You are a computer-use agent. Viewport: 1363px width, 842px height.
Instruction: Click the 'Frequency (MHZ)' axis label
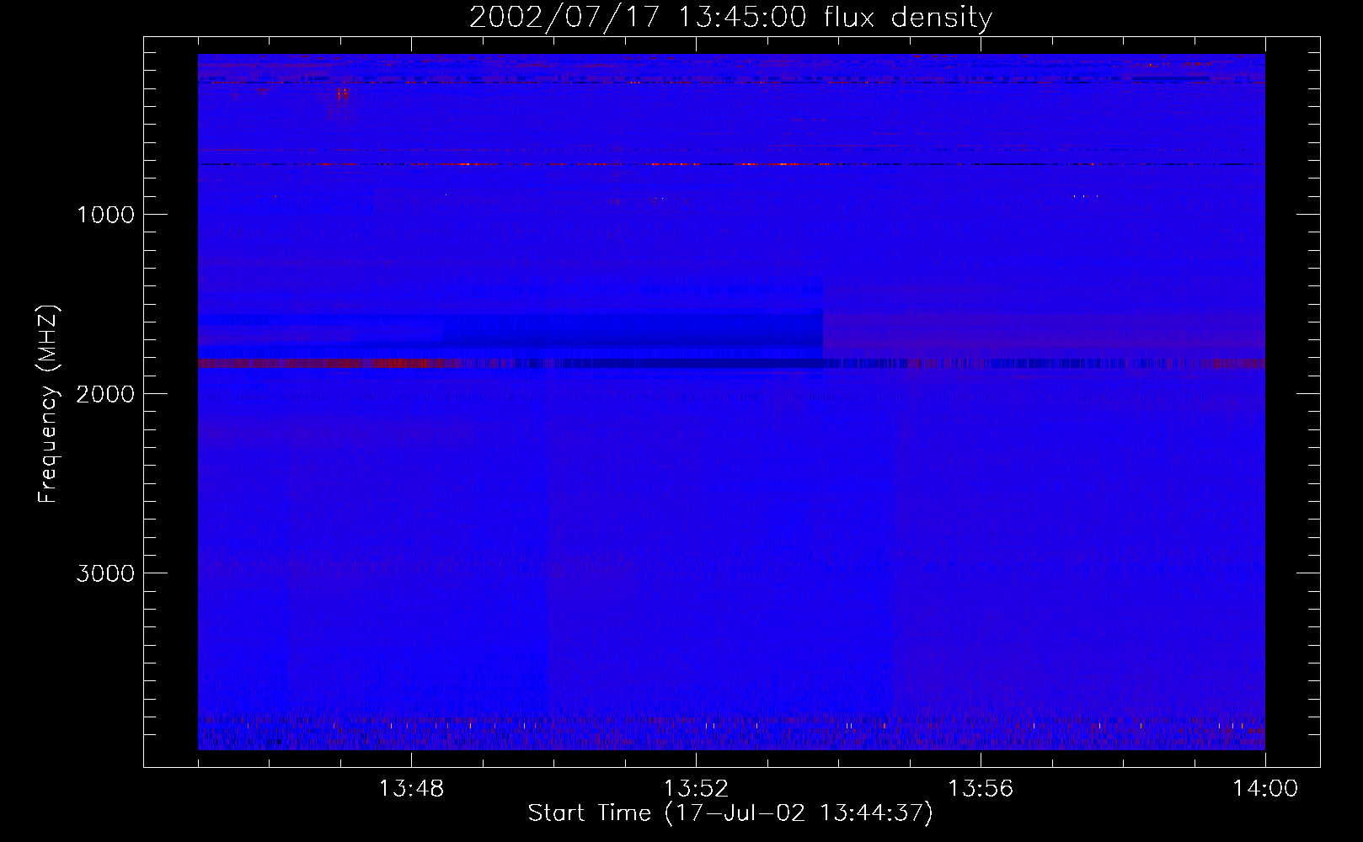(x=47, y=404)
